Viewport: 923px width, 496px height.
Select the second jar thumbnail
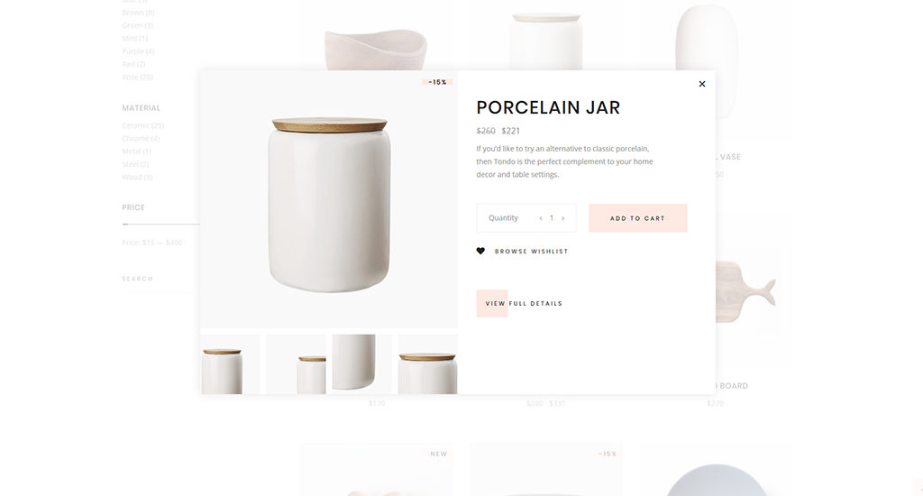tap(296, 364)
